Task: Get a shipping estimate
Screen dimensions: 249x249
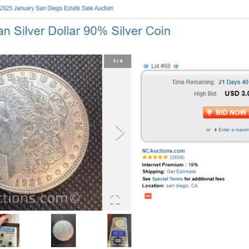Action: tap(181, 172)
